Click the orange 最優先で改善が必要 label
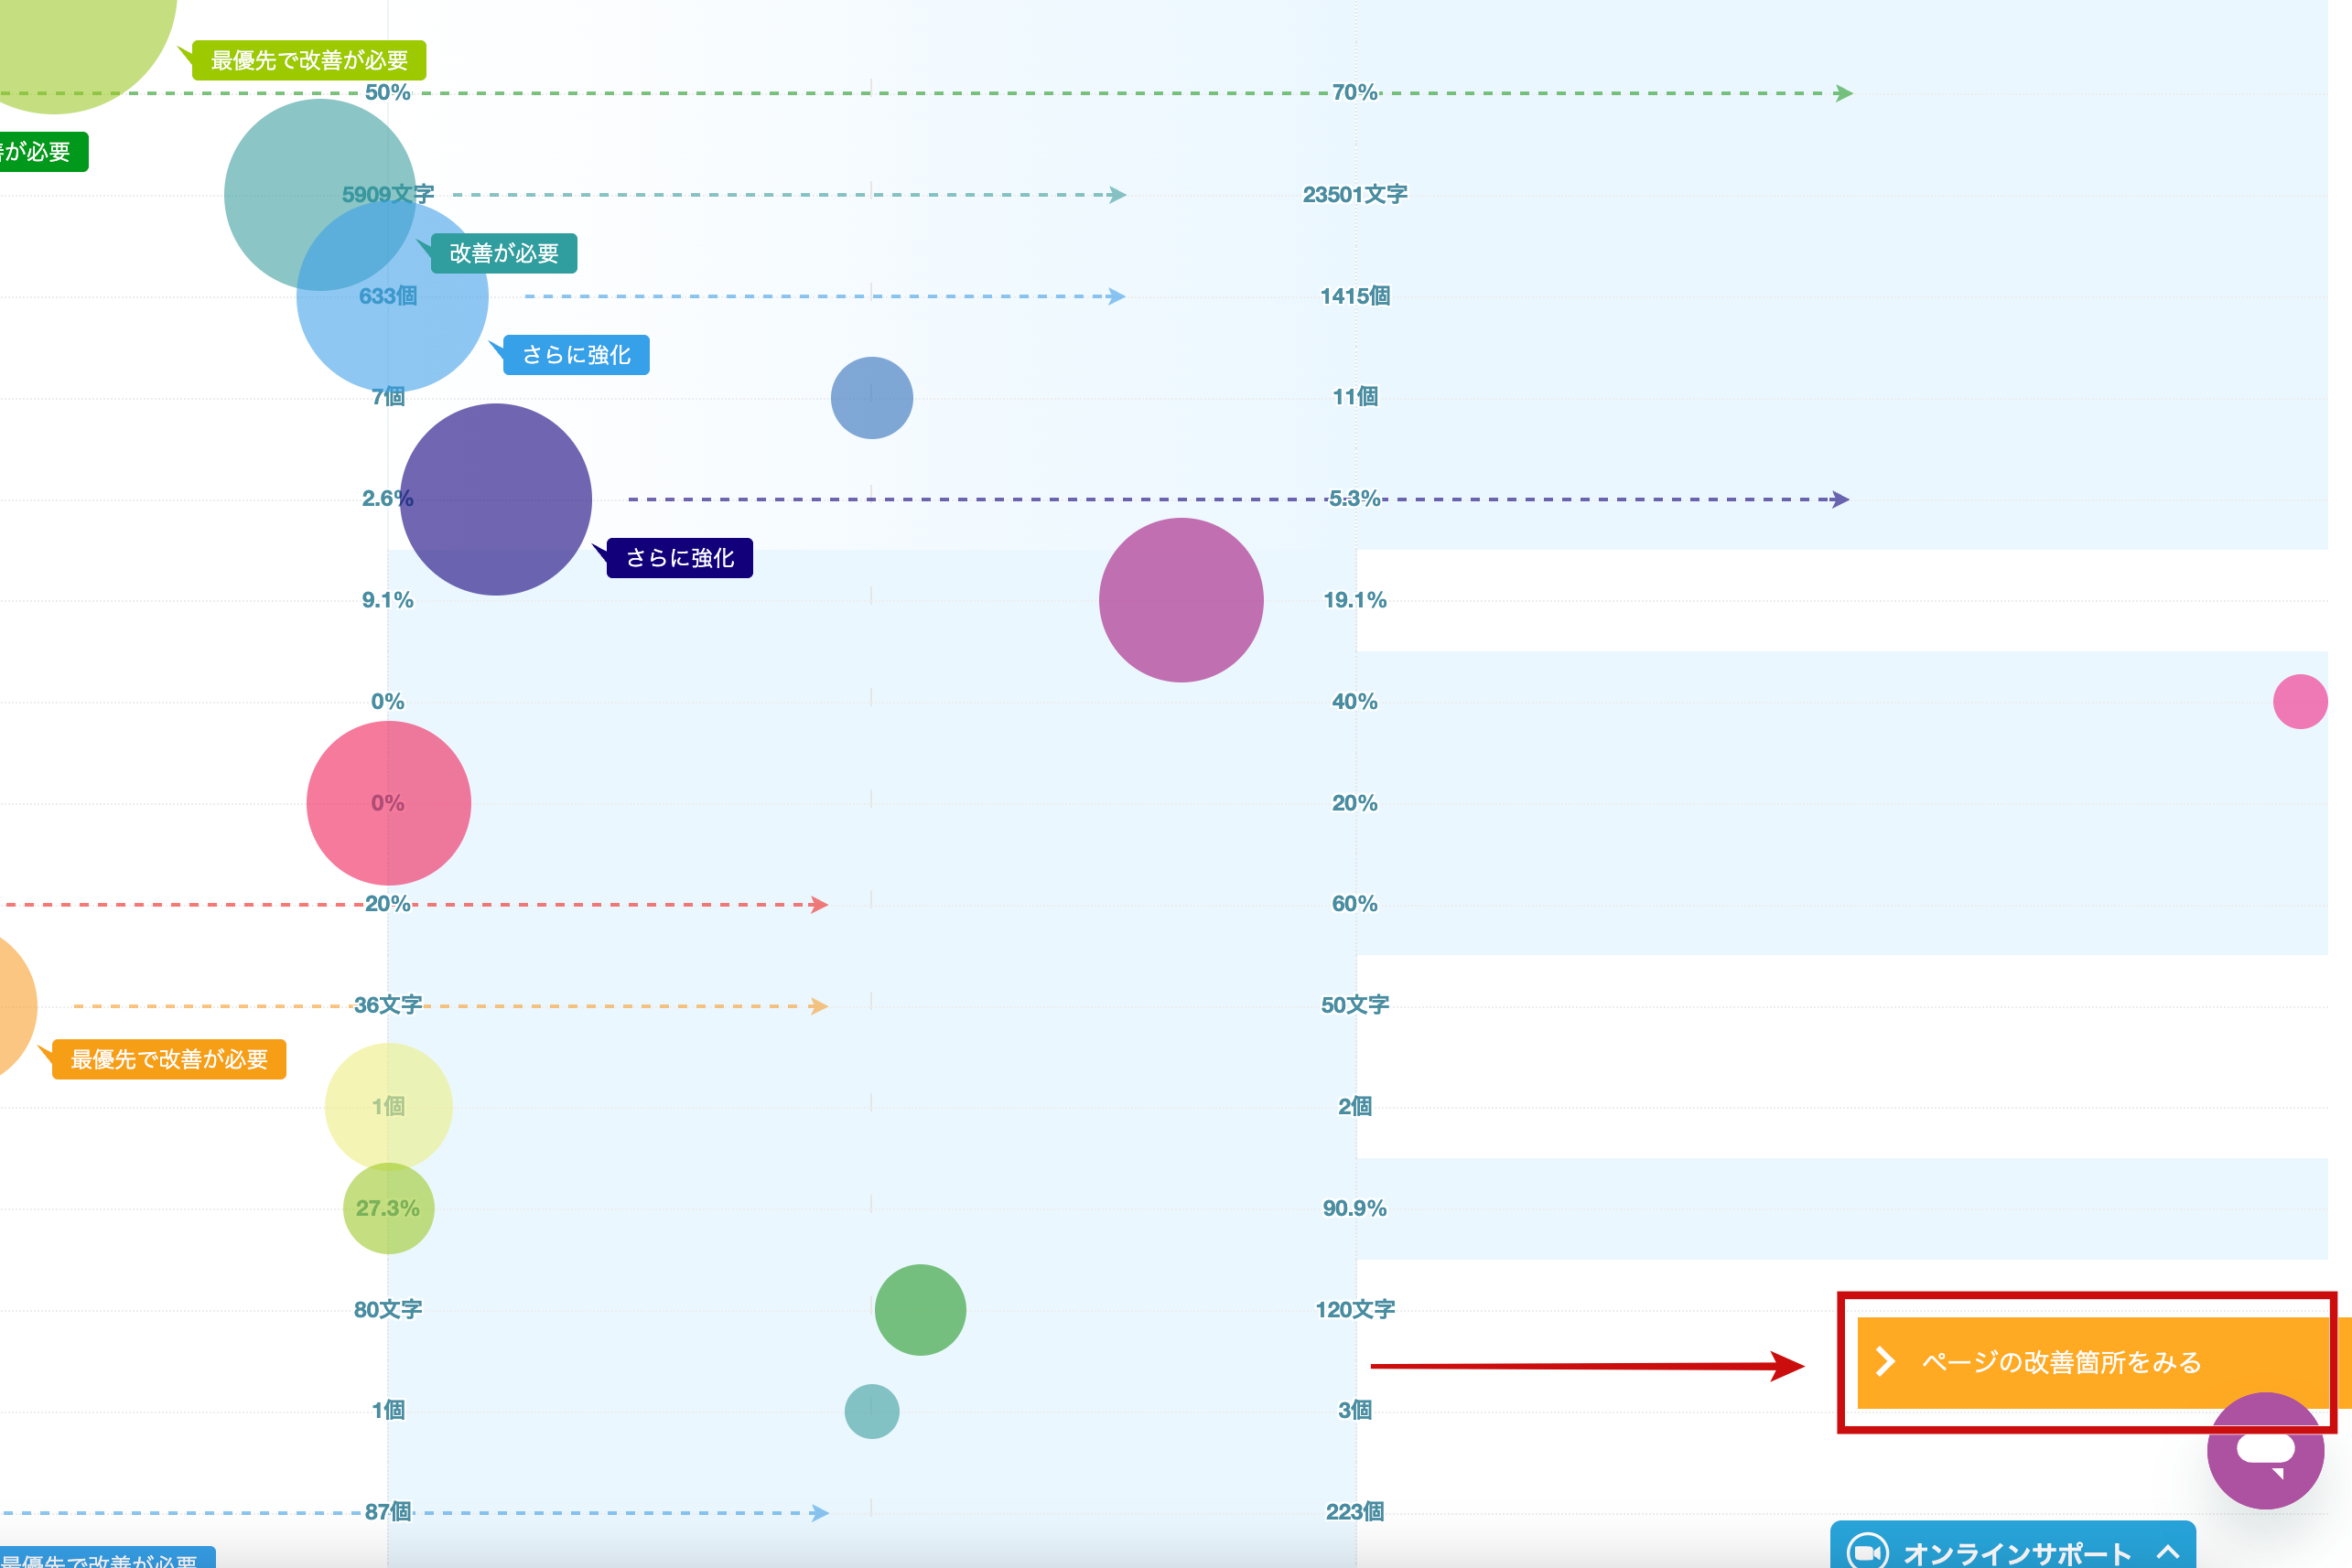The image size is (2352, 1568). coord(169,1059)
